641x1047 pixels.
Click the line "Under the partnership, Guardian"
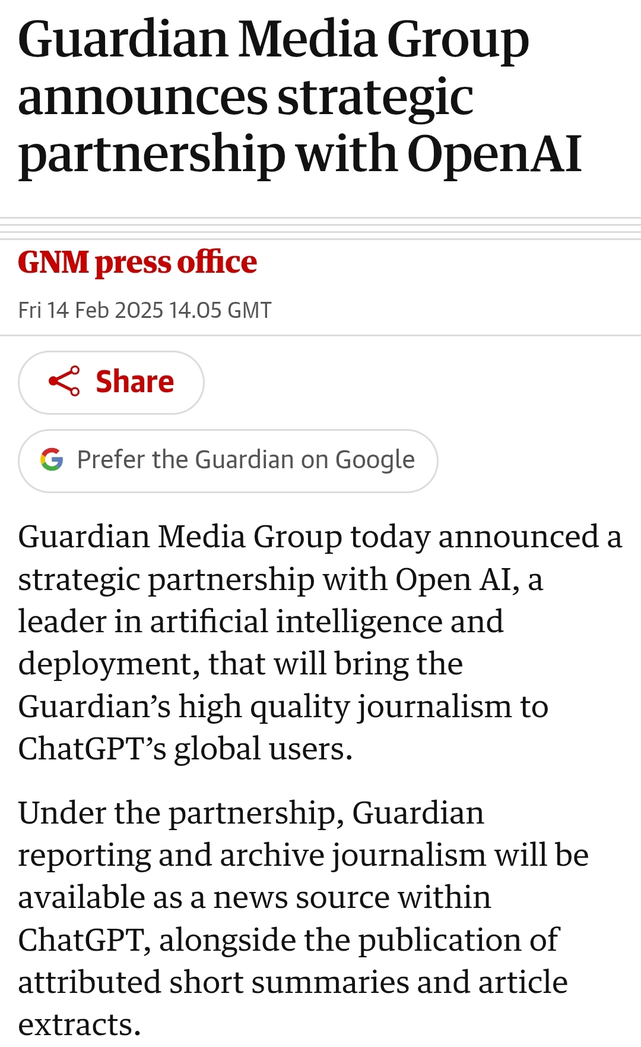(x=250, y=813)
